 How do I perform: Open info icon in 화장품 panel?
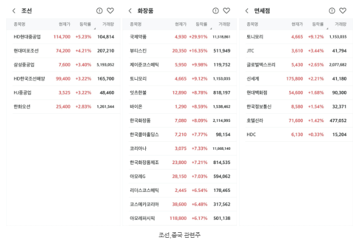tap(216, 11)
